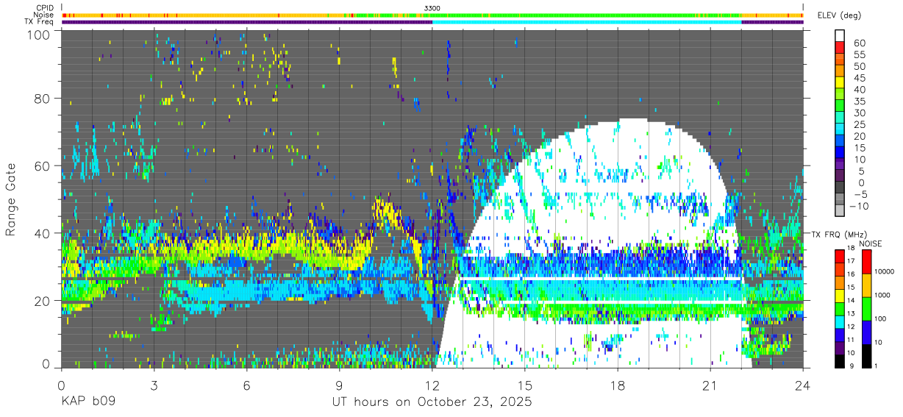Click the UT hours axis tick 18
The height and width of the screenshot is (417, 903).
coord(618,385)
